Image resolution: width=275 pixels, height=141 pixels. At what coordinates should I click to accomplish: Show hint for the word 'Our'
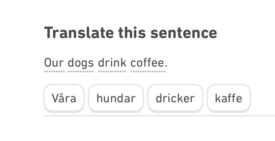[x=54, y=63]
